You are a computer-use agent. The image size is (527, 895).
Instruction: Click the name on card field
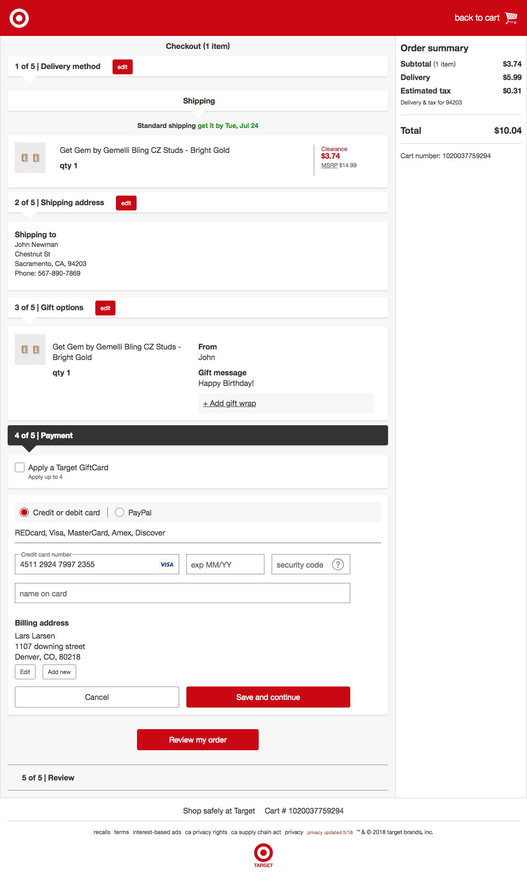(x=183, y=593)
